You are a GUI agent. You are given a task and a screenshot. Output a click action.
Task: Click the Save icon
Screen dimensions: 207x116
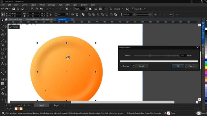tap(14, 9)
